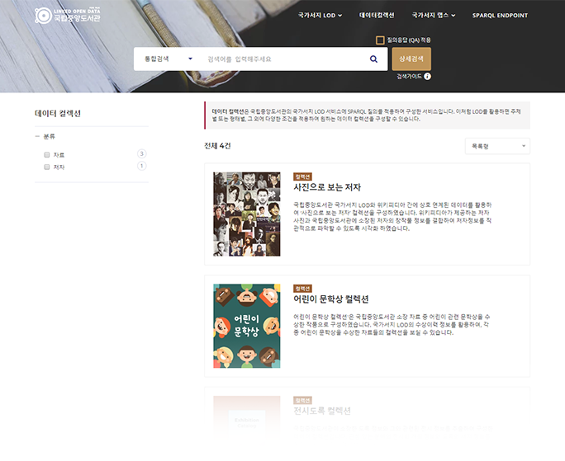
Task: Open the 어린이 문학상 컬렉션 title
Action: click(330, 299)
